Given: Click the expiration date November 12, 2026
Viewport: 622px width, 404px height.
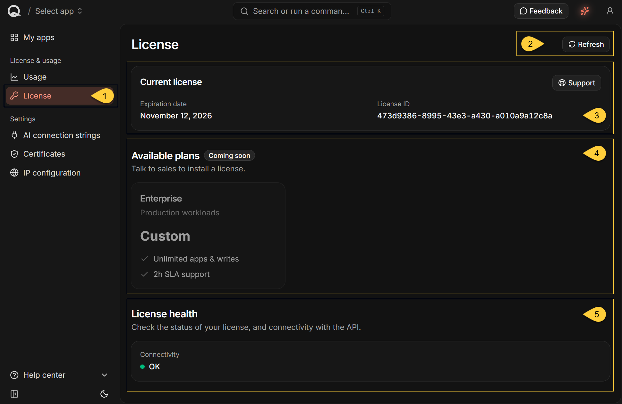Looking at the screenshot, I should pos(176,116).
